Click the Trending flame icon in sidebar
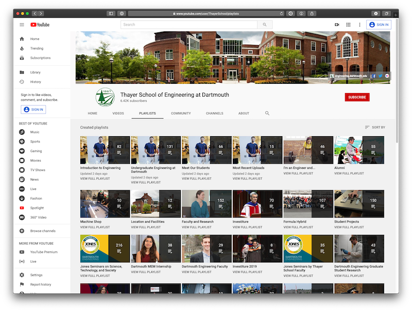This screenshot has height=311, width=412. click(22, 48)
